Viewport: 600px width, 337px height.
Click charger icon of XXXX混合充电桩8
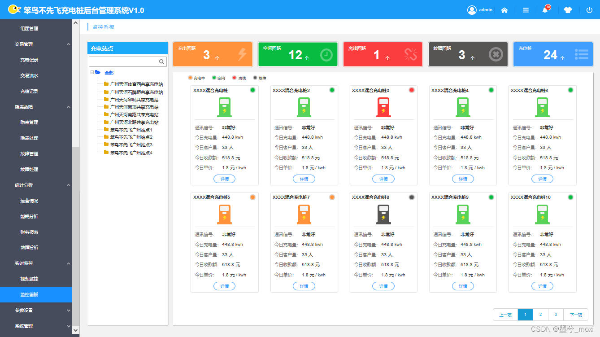point(383,214)
